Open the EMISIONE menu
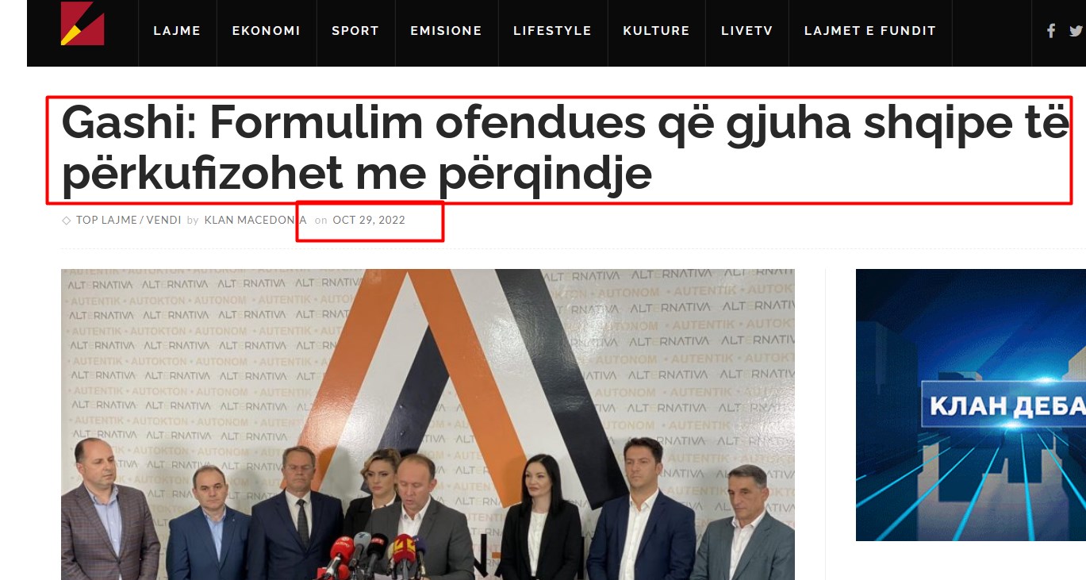1086x580 pixels. [x=446, y=31]
